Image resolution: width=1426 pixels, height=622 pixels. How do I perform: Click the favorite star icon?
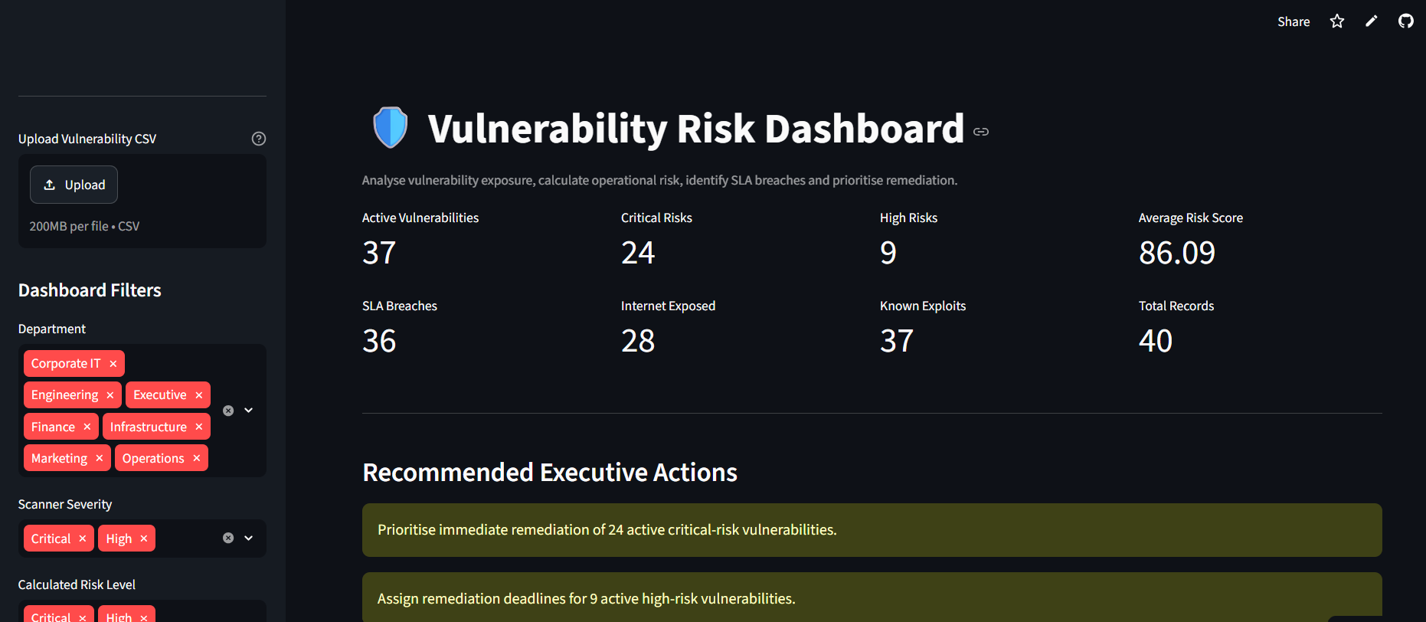tap(1337, 21)
